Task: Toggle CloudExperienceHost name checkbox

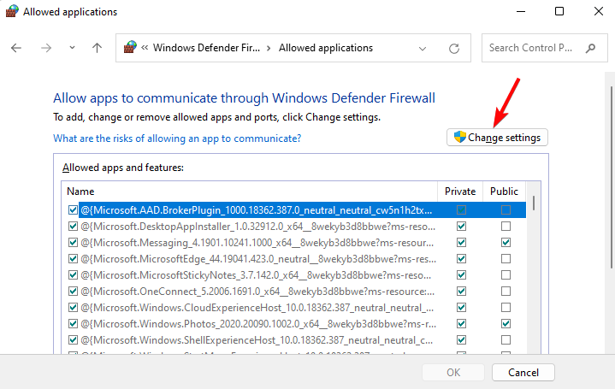Action: pos(73,308)
